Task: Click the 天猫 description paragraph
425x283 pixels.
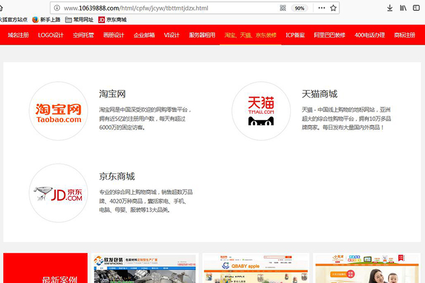Action: (x=347, y=119)
